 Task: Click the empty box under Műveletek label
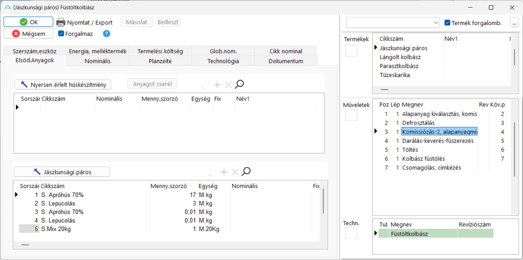click(351, 115)
